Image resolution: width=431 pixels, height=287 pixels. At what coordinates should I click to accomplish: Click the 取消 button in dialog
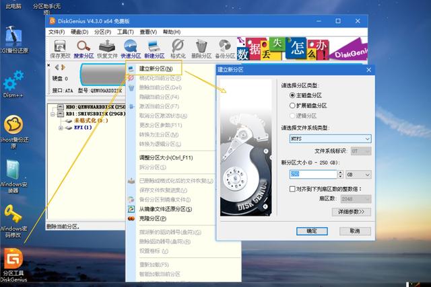[355, 231]
